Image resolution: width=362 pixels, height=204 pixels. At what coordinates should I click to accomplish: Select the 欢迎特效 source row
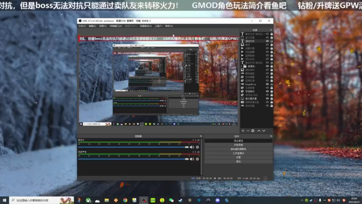tap(257, 92)
